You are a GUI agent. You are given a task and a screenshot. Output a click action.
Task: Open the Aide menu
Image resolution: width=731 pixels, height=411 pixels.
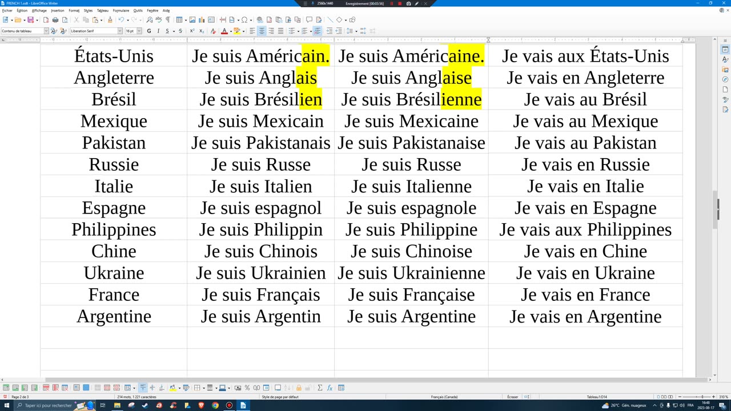pyautogui.click(x=166, y=10)
